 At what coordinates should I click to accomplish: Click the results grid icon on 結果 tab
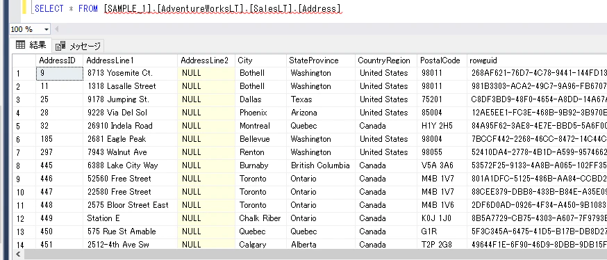click(x=21, y=45)
